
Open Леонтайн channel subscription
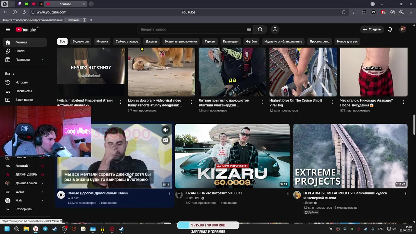(x=25, y=166)
